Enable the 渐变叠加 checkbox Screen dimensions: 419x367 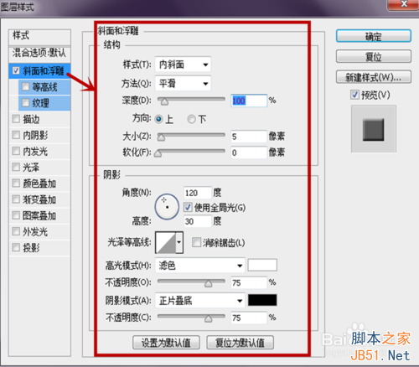tap(16, 199)
